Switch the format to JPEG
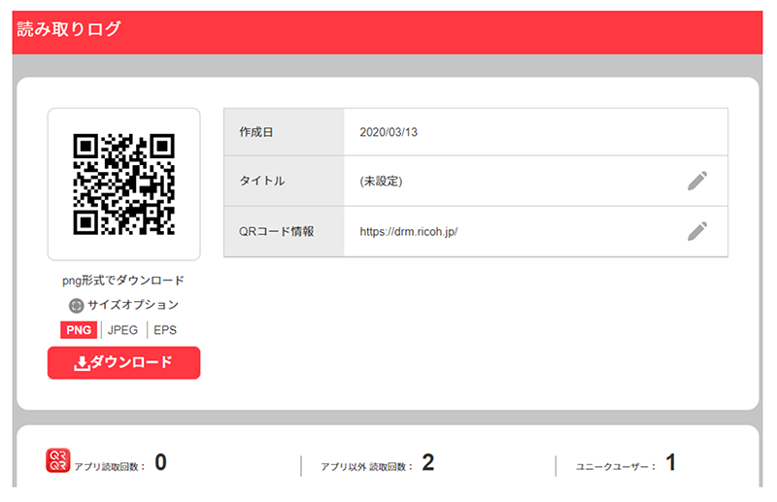 click(123, 329)
